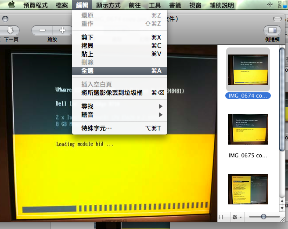Select the IMG_0675 thumbnail in sidebar

[x=248, y=129]
